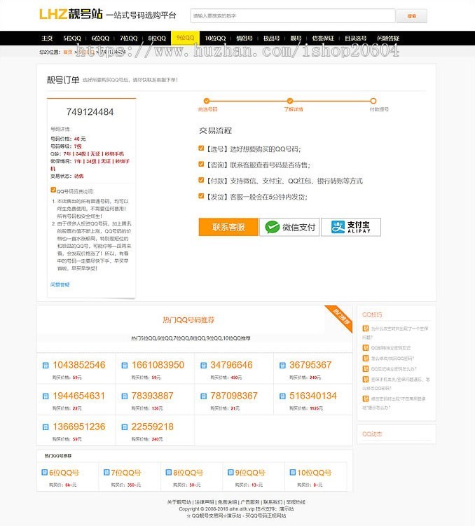The image size is (475, 526).
Task: Open the 10位QQ nav tab
Action: [215, 39]
